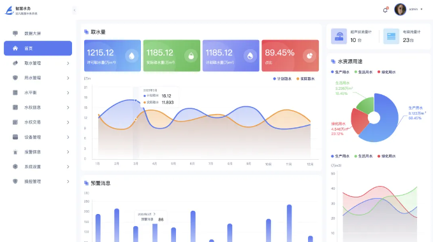Click the tallest bar in 预警消息 chart
Screen dimensions: 433x242
pos(289,224)
